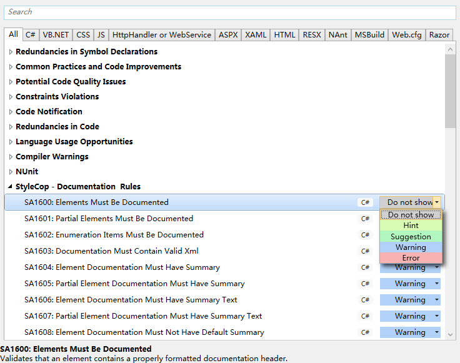Image resolution: width=460 pixels, height=363 pixels.
Task: Switch to the C# tab
Action: point(30,35)
